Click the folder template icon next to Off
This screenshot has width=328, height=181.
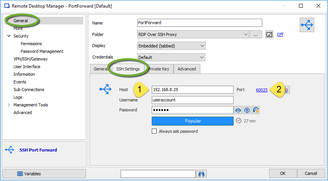point(270,34)
